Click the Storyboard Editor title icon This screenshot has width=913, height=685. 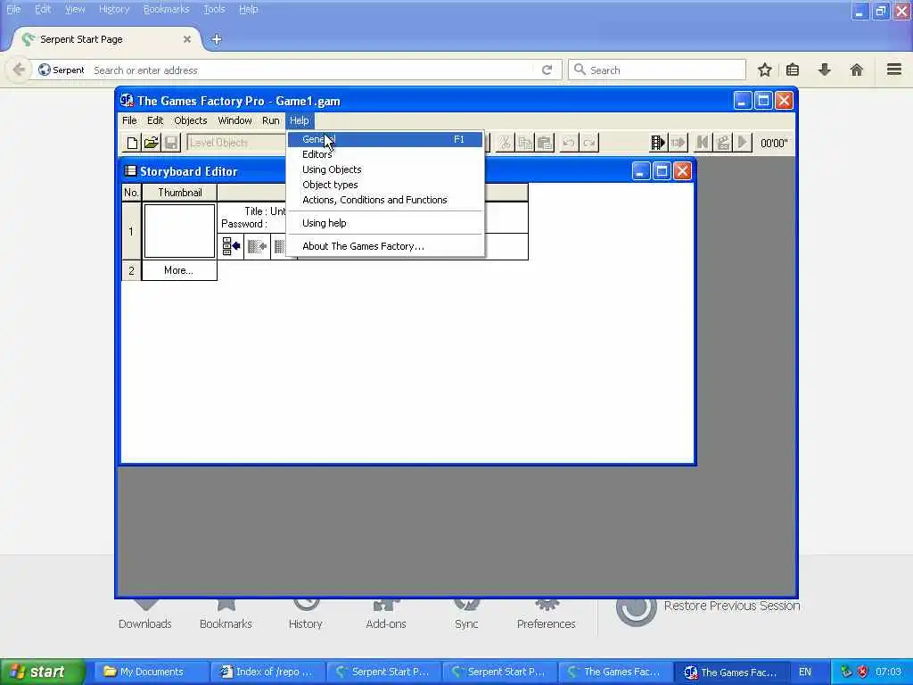pyautogui.click(x=130, y=170)
